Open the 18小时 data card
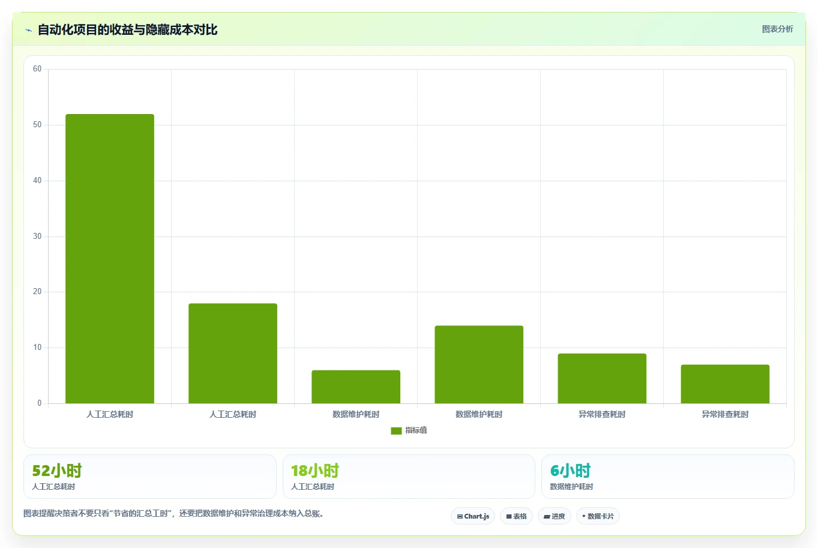Screen dimensions: 818x548 [409, 477]
